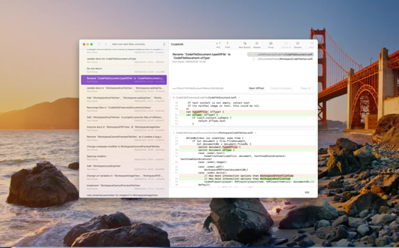Viewport: 399px width, 248px height.
Task: Select the 'Spacing violation' commit
Action: click(x=124, y=158)
